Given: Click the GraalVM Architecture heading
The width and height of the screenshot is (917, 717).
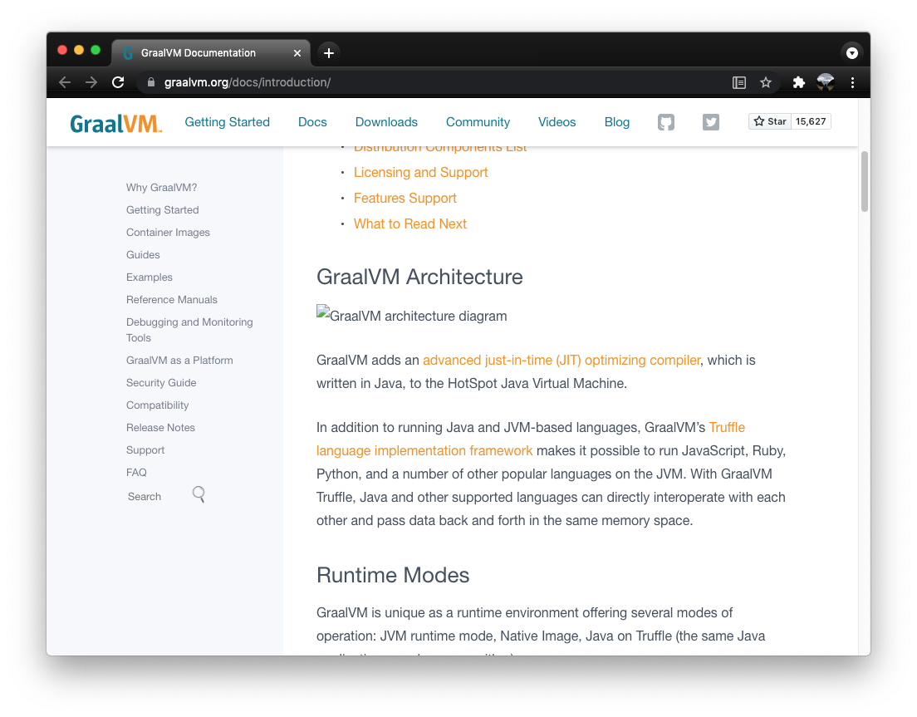Looking at the screenshot, I should pos(419,277).
